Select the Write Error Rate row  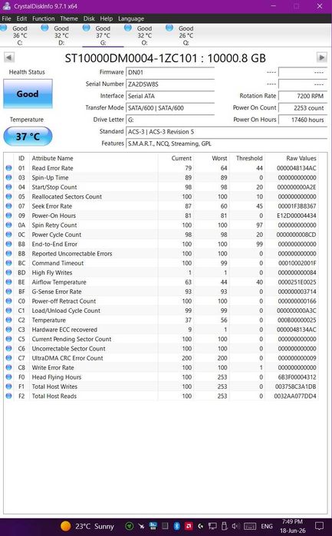click(161, 367)
